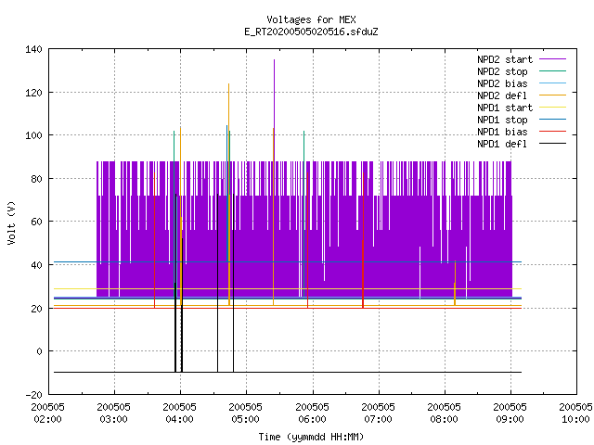
Task: Click the purple line sample for NPD2 start
Action: click(x=552, y=59)
